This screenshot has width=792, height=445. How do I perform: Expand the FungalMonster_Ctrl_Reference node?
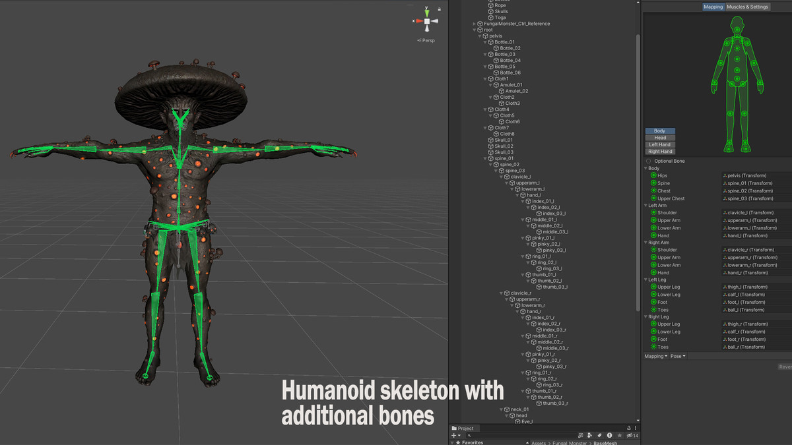pos(475,24)
